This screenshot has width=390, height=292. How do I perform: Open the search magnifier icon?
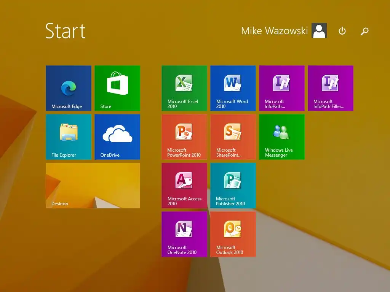364,31
